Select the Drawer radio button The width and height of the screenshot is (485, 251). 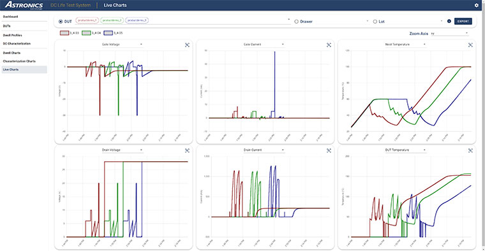[296, 22]
